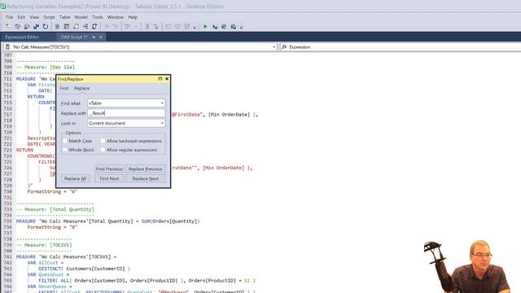This screenshot has width=521, height=293.
Task: Switch to the Expression Editor tab
Action: [x=22, y=37]
